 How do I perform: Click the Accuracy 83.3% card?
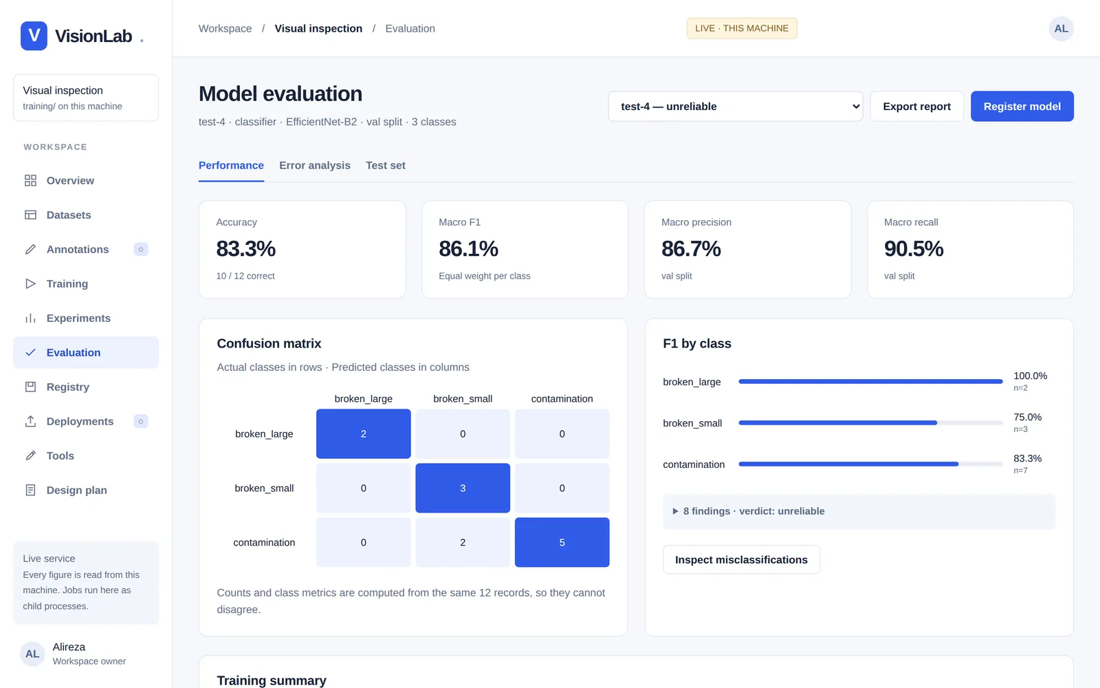pyautogui.click(x=302, y=250)
